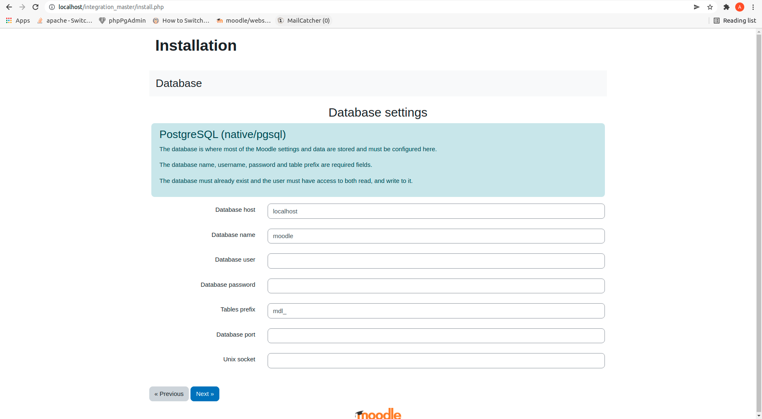Viewport: 762px width, 419px height.
Task: Click the Database settings heading
Action: click(378, 112)
